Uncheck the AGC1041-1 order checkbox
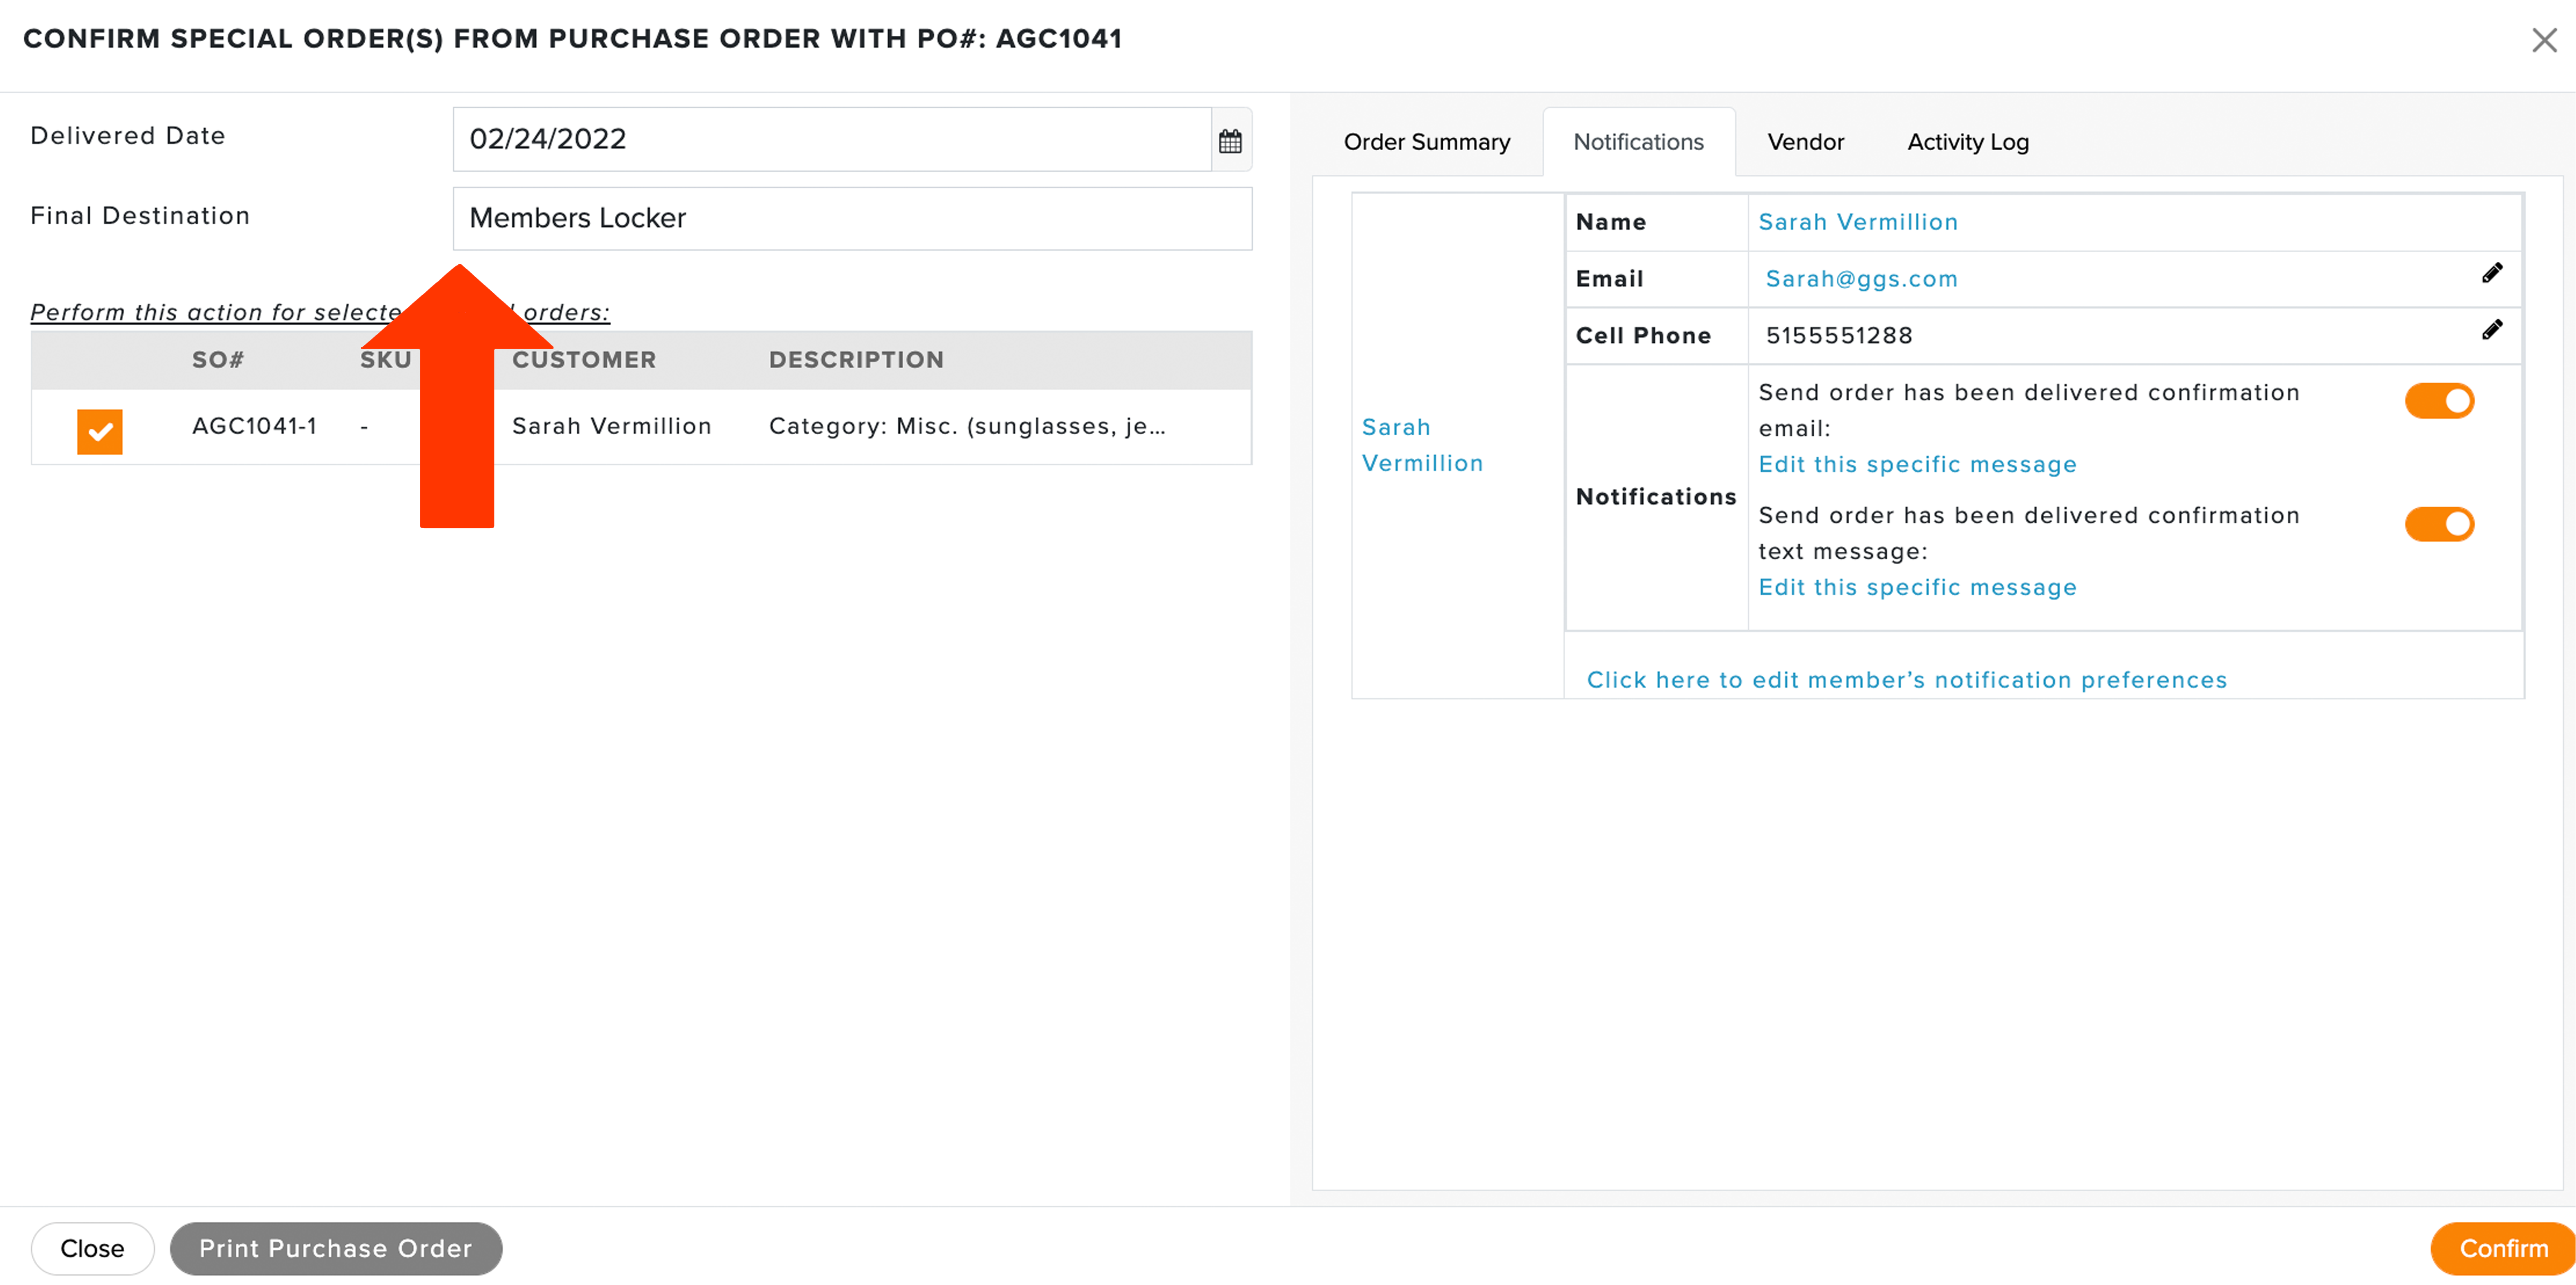The width and height of the screenshot is (2576, 1285). 100,432
